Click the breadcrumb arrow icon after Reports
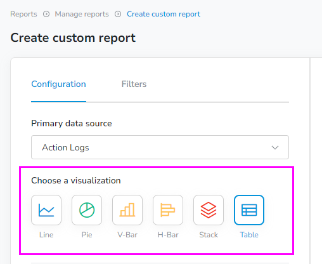322x264 pixels. pyautogui.click(x=46, y=14)
